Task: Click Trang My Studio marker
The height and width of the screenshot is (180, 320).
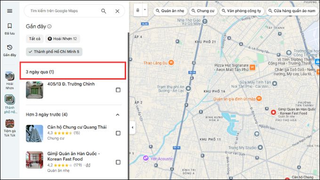Action: (x=260, y=147)
